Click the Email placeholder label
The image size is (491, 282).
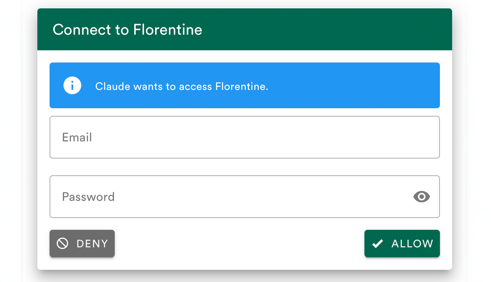(77, 137)
